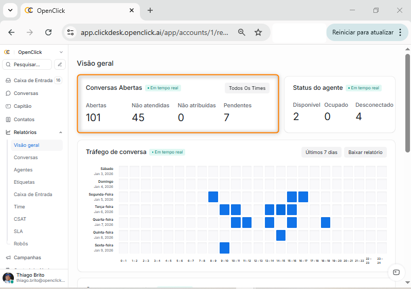The height and width of the screenshot is (289, 411).
Task: Collapse the Relatórios section in sidebar
Action: pos(61,132)
